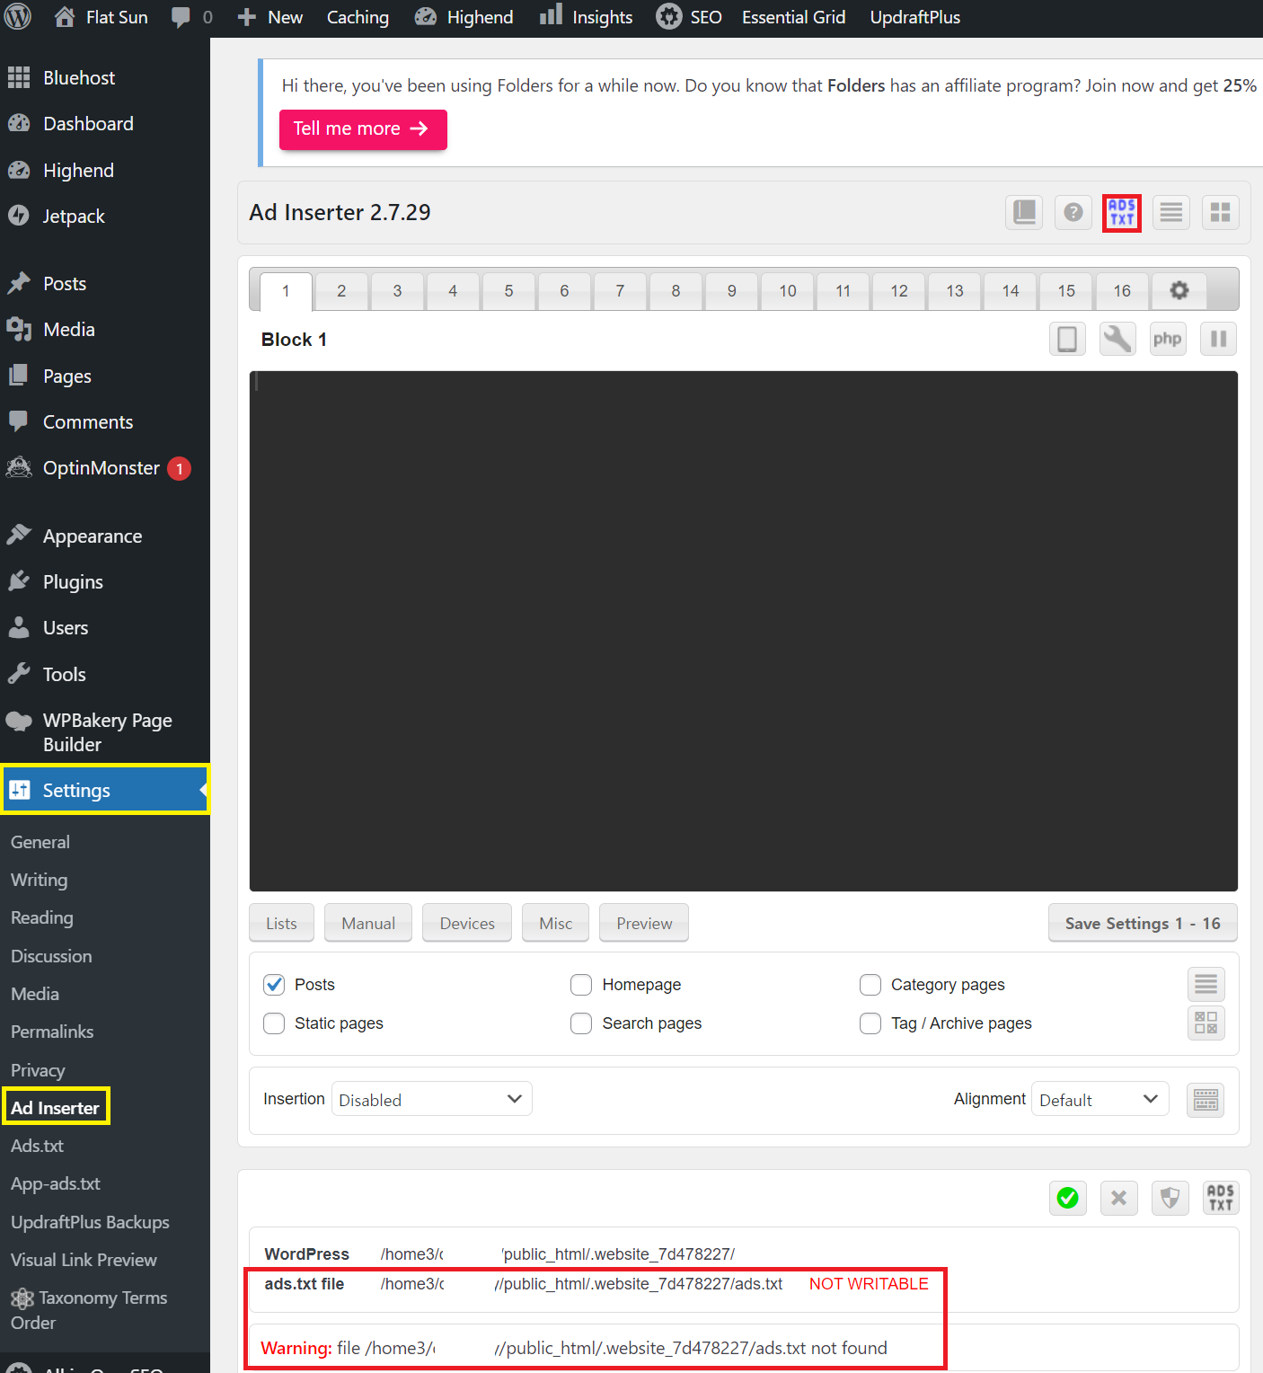Enable the Category pages checkbox
The width and height of the screenshot is (1263, 1373).
coord(870,985)
